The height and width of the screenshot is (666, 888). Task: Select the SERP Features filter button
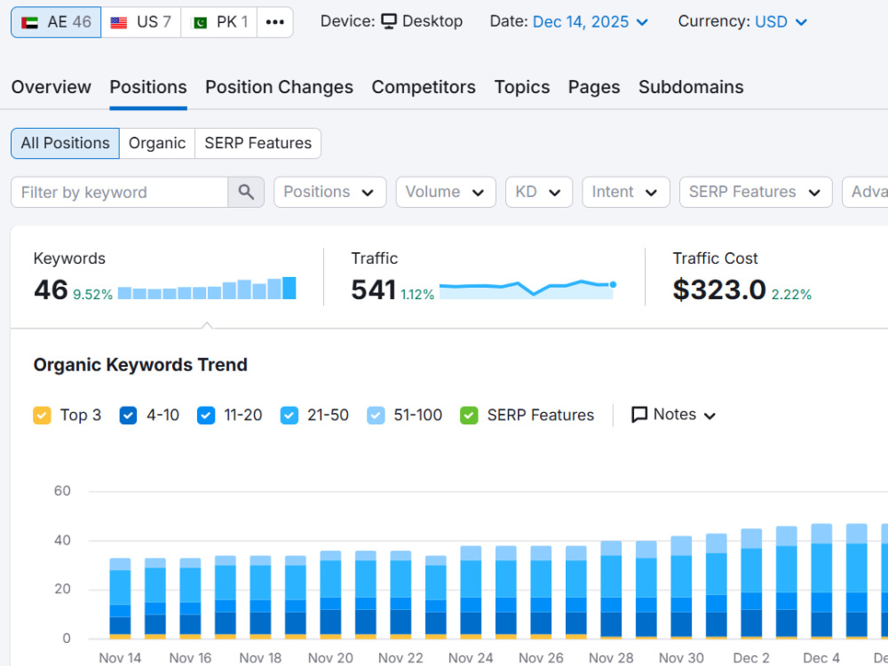(x=258, y=143)
